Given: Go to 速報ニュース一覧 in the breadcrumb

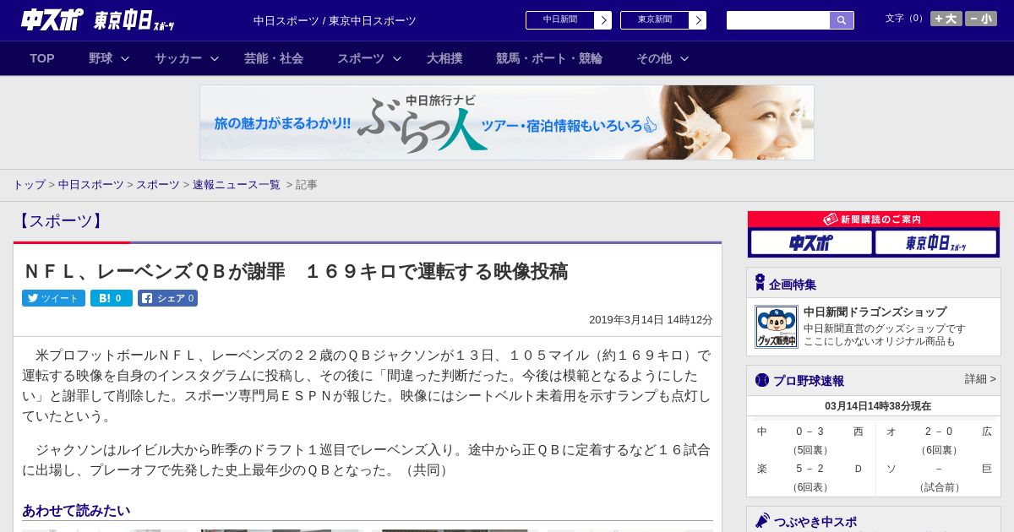Looking at the screenshot, I should [237, 184].
